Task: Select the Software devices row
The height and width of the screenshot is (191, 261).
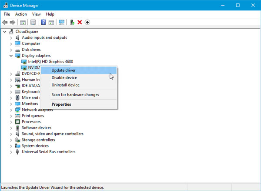Action: click(37, 128)
